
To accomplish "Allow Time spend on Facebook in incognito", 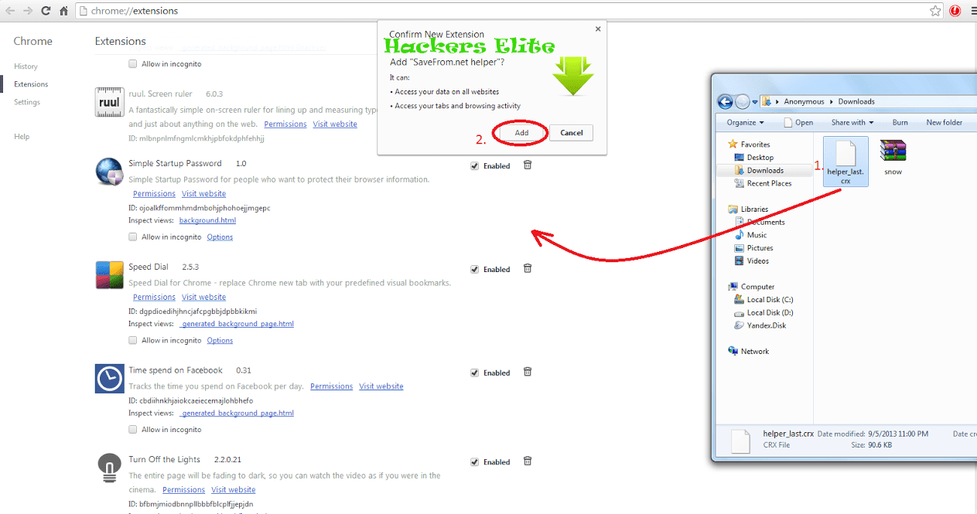I will 133,429.
